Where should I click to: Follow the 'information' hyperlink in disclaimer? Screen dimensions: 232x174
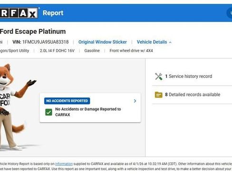(64, 164)
